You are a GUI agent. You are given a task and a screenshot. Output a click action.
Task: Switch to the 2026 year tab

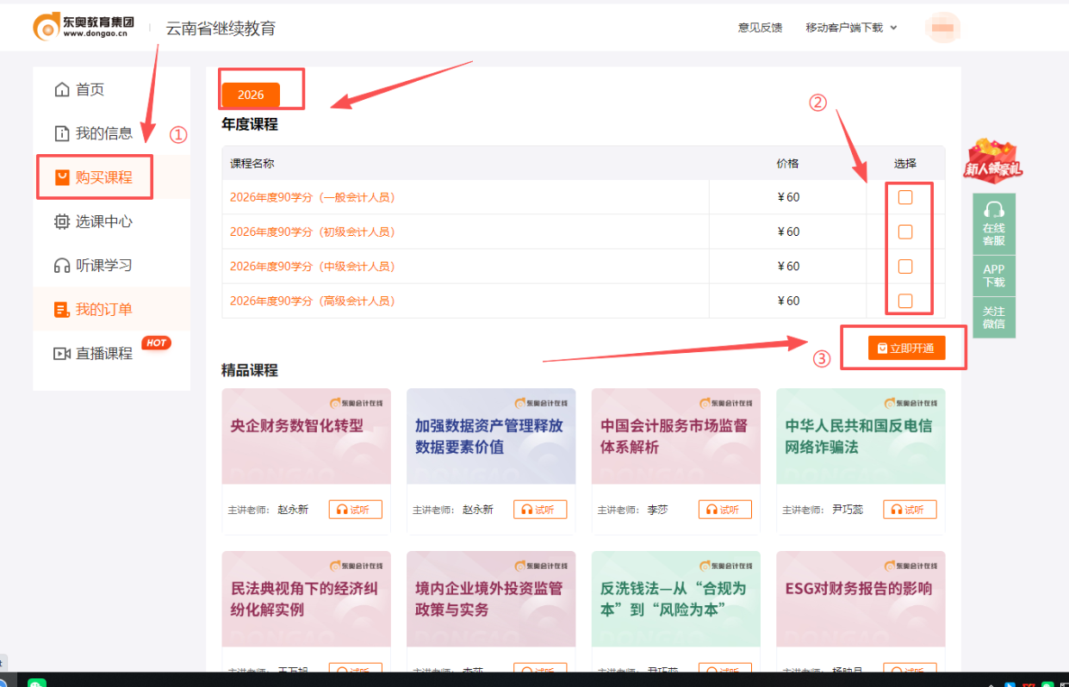(249, 94)
